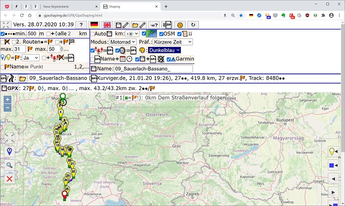This screenshot has height=206, width=345.
Task: Click the file Name field 09_Sauerlach-Bassano_
Action: [x=153, y=68]
